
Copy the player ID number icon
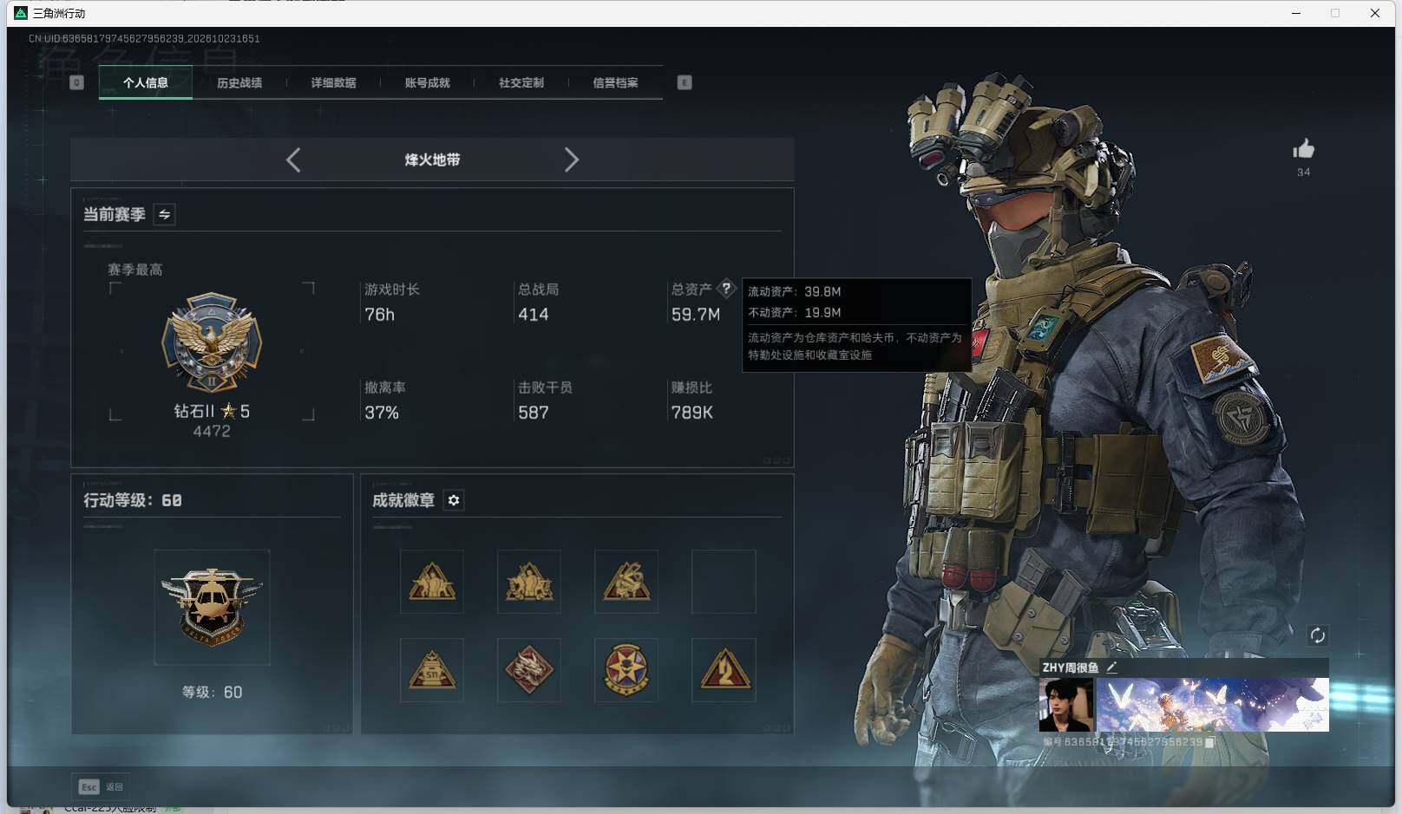point(1210,742)
